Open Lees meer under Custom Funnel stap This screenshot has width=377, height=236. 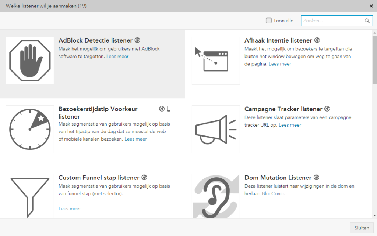click(70, 208)
